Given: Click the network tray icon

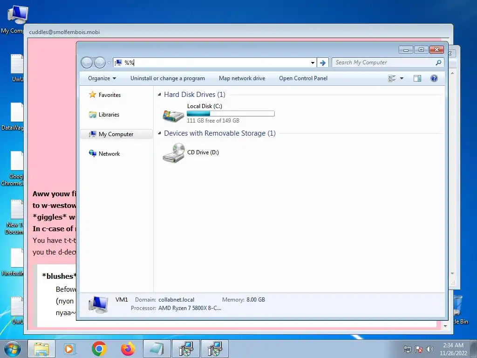Looking at the screenshot, I should 407,349.
